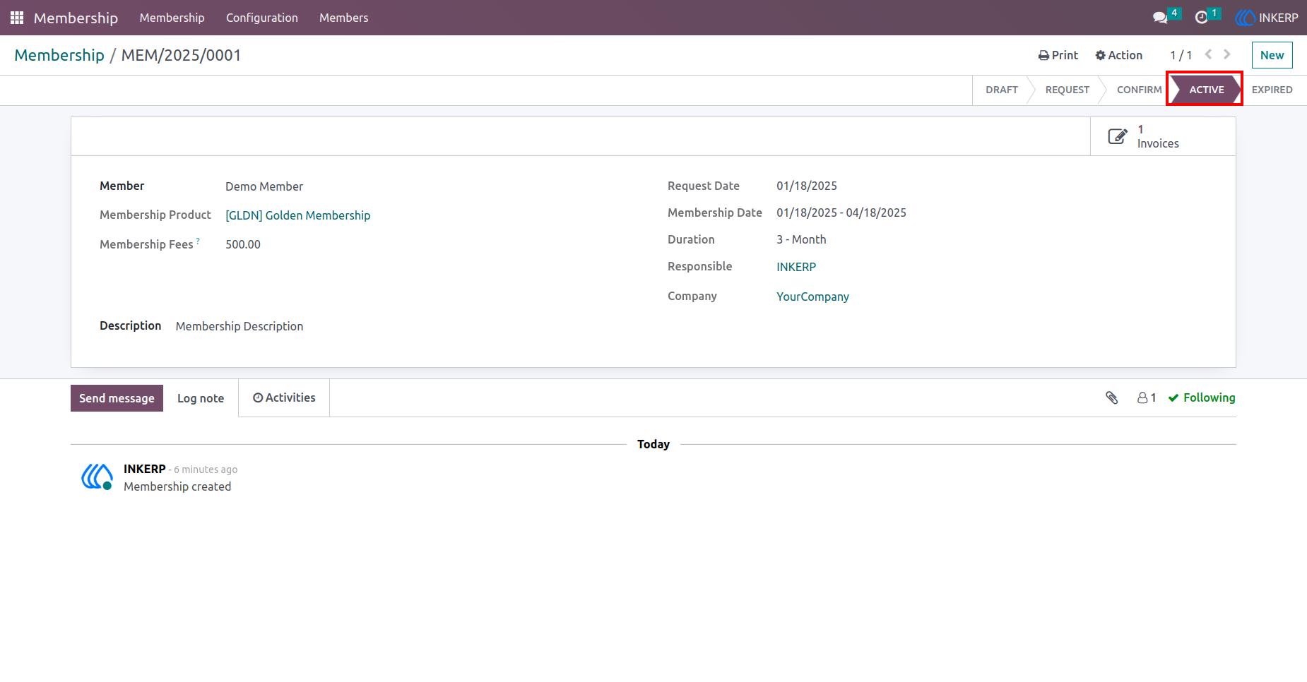The height and width of the screenshot is (682, 1307).
Task: Click INKERP avatar in chatter message
Action: click(x=97, y=477)
